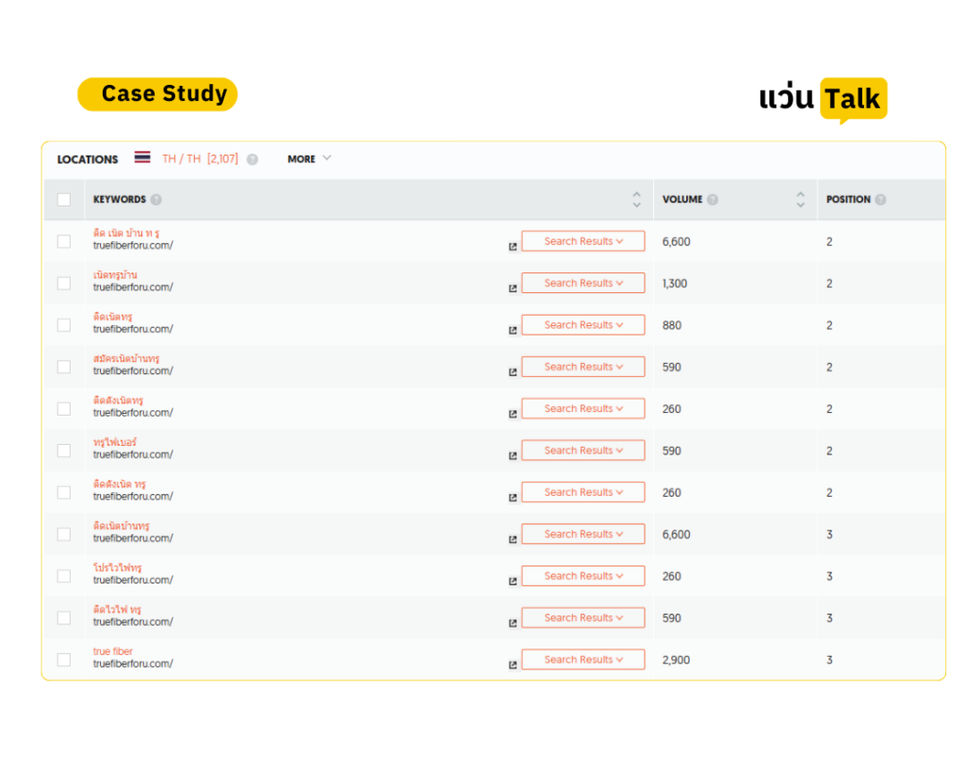Screen dimensions: 965x772
Task: Sort by the KEYWORDS column arrows
Action: (636, 200)
